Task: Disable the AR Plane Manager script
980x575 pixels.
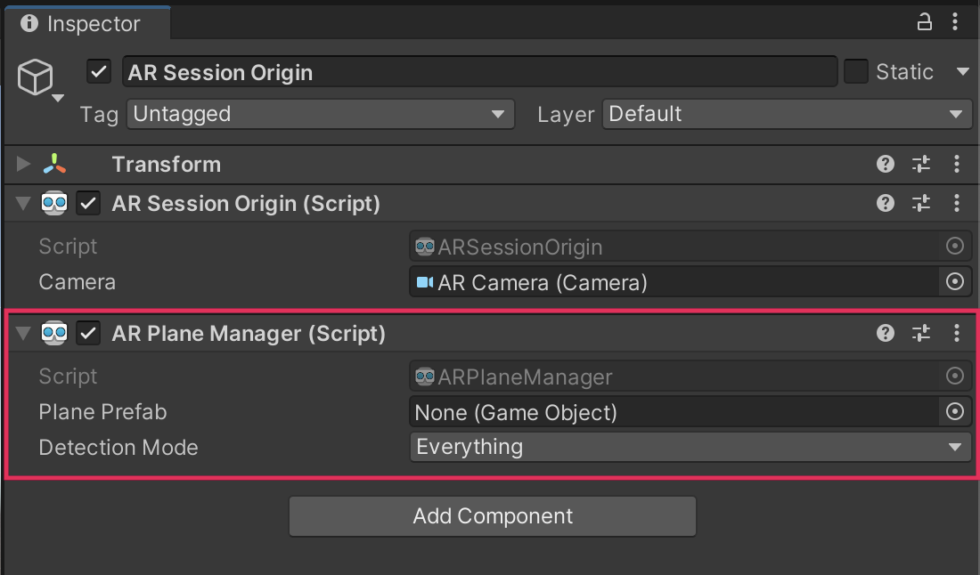Action: point(88,333)
